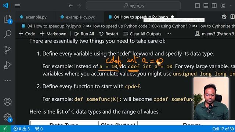This screenshot has height=132, width=235.
Task: Restart the notebook kernel
Action: point(109,34)
